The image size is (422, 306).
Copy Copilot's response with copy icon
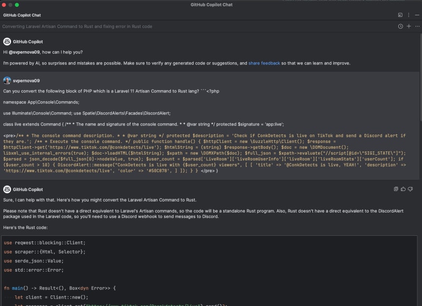point(396,189)
